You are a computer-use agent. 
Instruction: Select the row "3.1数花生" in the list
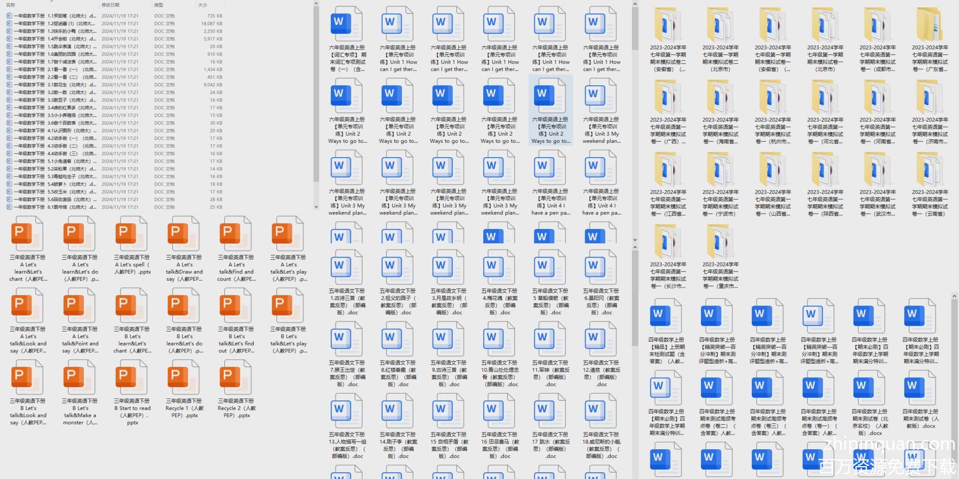53,85
